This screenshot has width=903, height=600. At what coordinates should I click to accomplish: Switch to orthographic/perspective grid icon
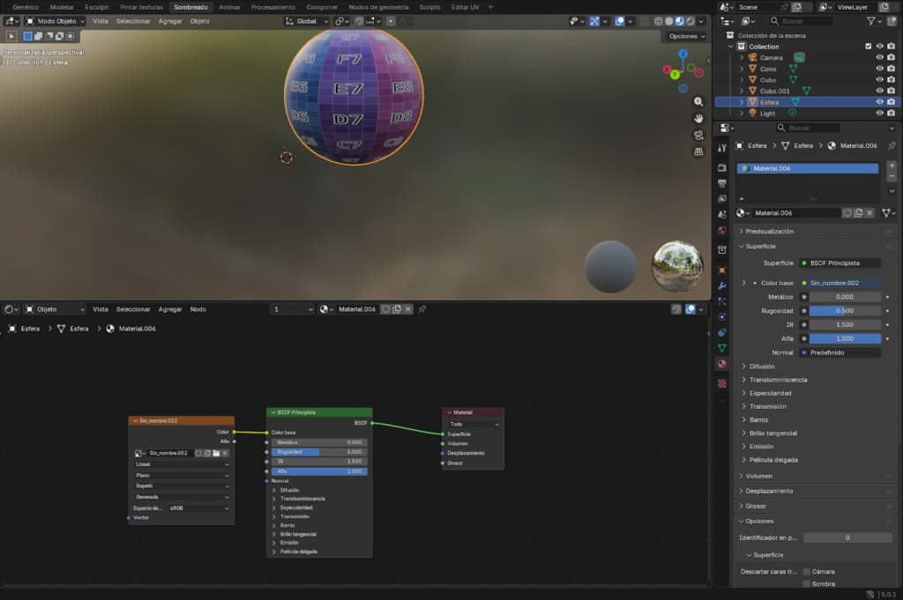point(698,152)
